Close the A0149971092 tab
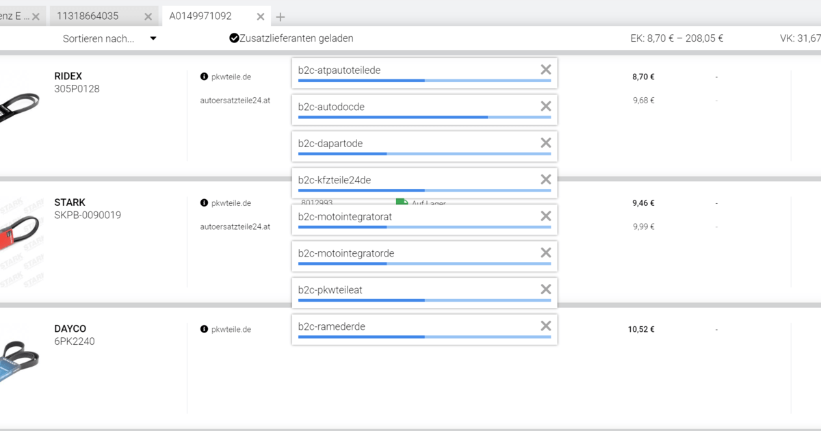821x431 pixels. tap(259, 16)
